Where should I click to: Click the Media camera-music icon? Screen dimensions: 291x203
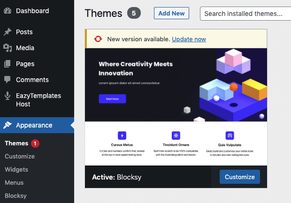(x=8, y=48)
